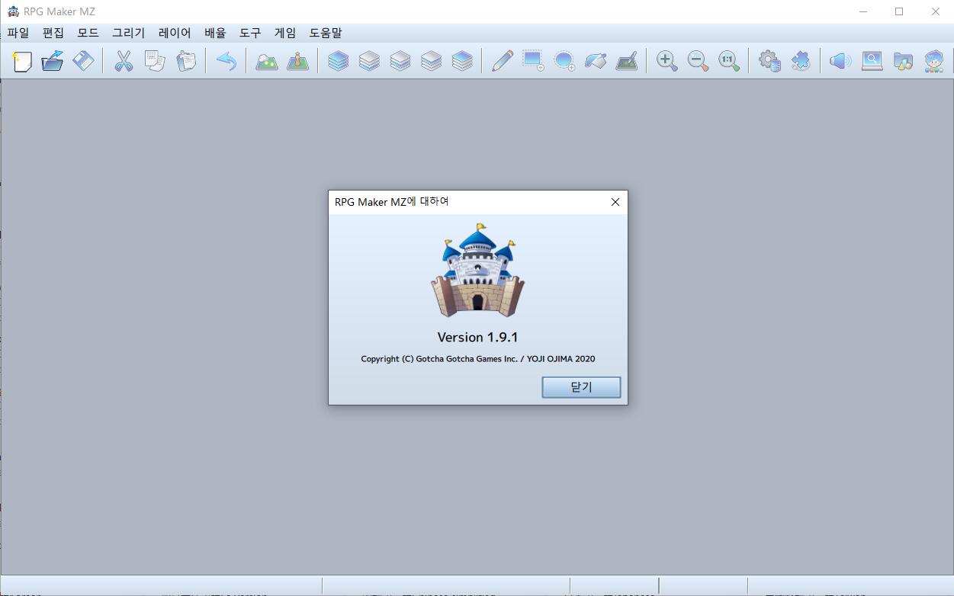The image size is (954, 596).
Task: Select the Flood Fill tool
Action: point(595,61)
